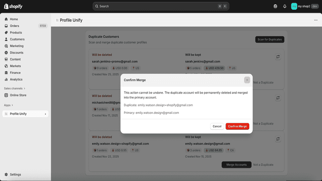The width and height of the screenshot is (322, 181).
Task: Click the 5 orders tag
Action: click(194, 68)
